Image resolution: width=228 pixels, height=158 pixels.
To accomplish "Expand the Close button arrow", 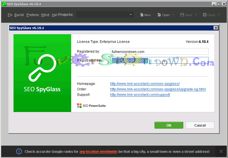I will click(218, 15).
